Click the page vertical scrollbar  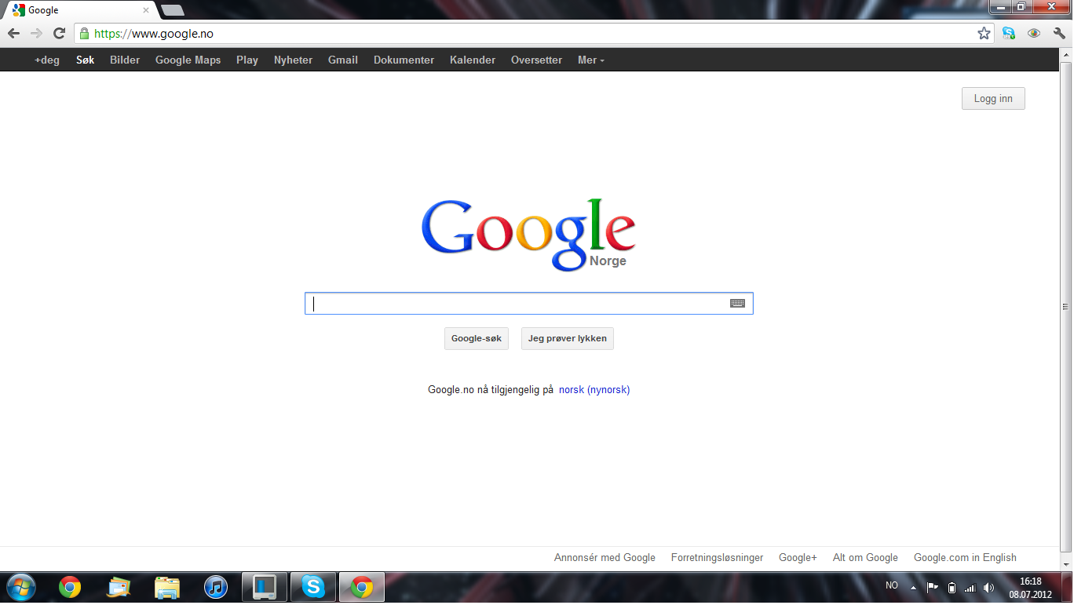point(1065,307)
